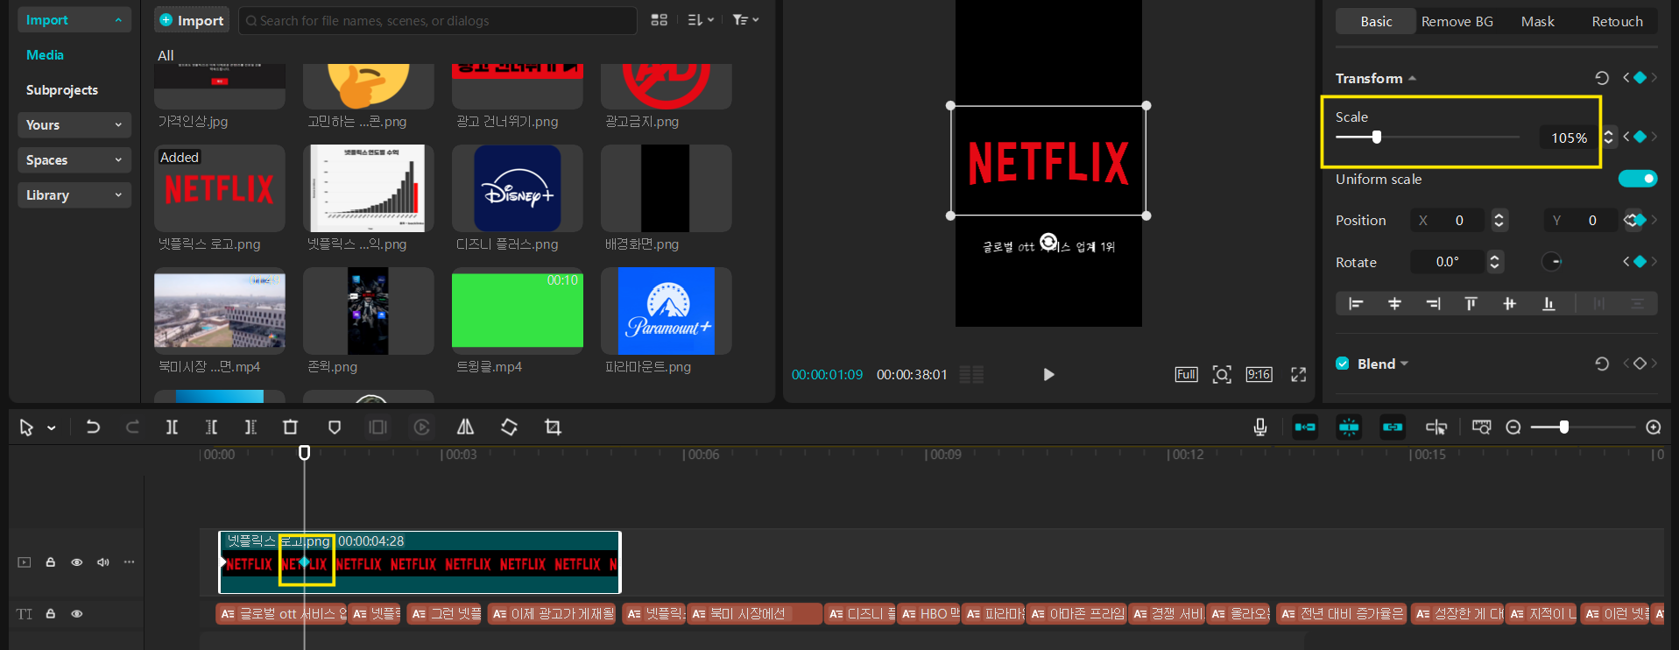Switch to the Remove BG tab
The width and height of the screenshot is (1679, 650).
(1457, 21)
